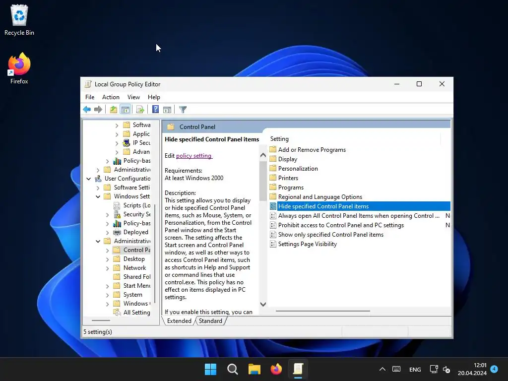The image size is (508, 381).
Task: Expand the Desktop tree node
Action: coord(107,259)
